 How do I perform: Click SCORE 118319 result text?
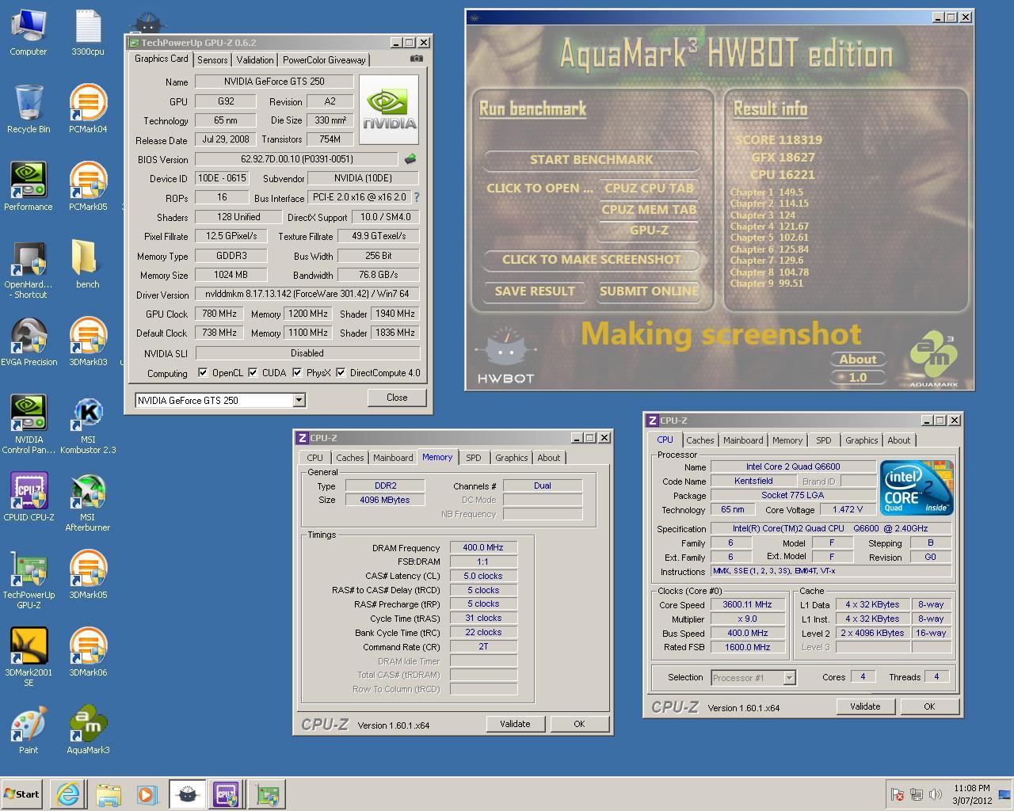point(779,140)
